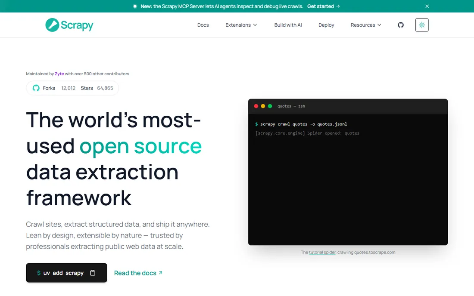
Task: Click the Scrapy logo in the header
Action: pos(69,25)
